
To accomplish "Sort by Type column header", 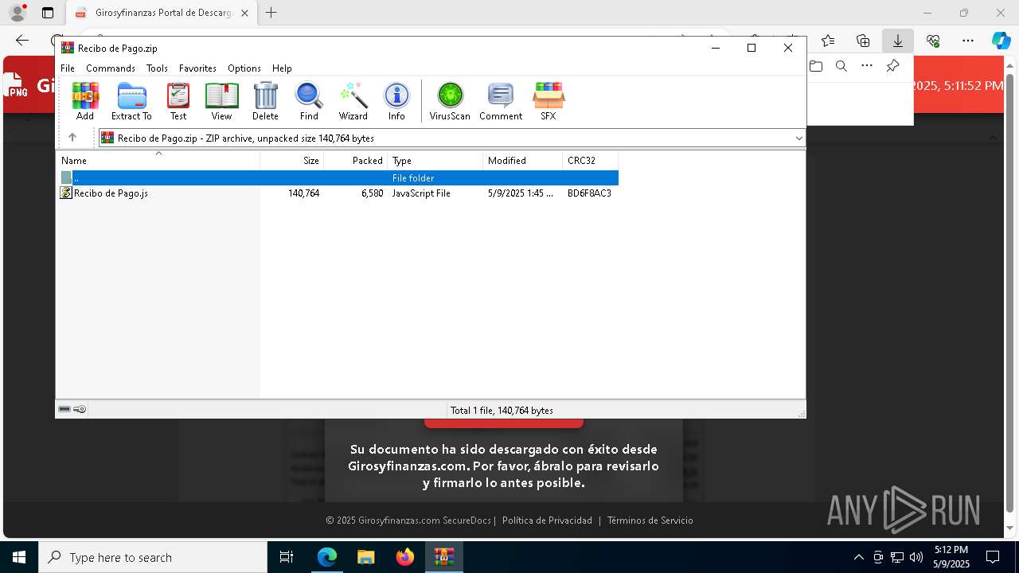I will coord(435,161).
